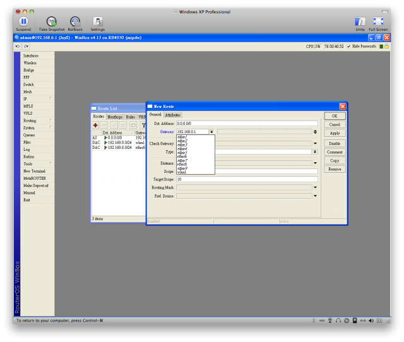This screenshot has width=404, height=342.
Task: Select ether6 in the gateway dropdown list
Action: coord(196,156)
